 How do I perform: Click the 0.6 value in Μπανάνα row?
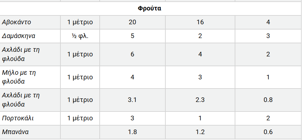click(x=268, y=132)
